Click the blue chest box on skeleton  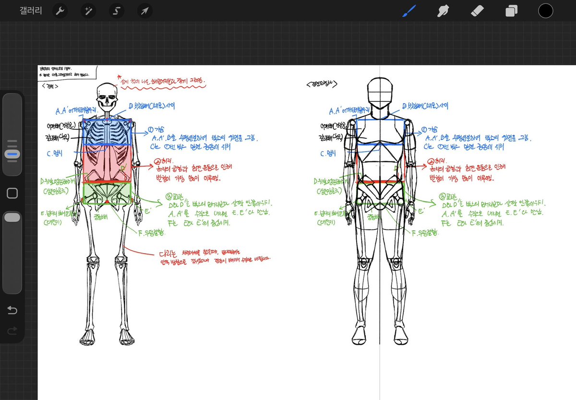point(107,132)
